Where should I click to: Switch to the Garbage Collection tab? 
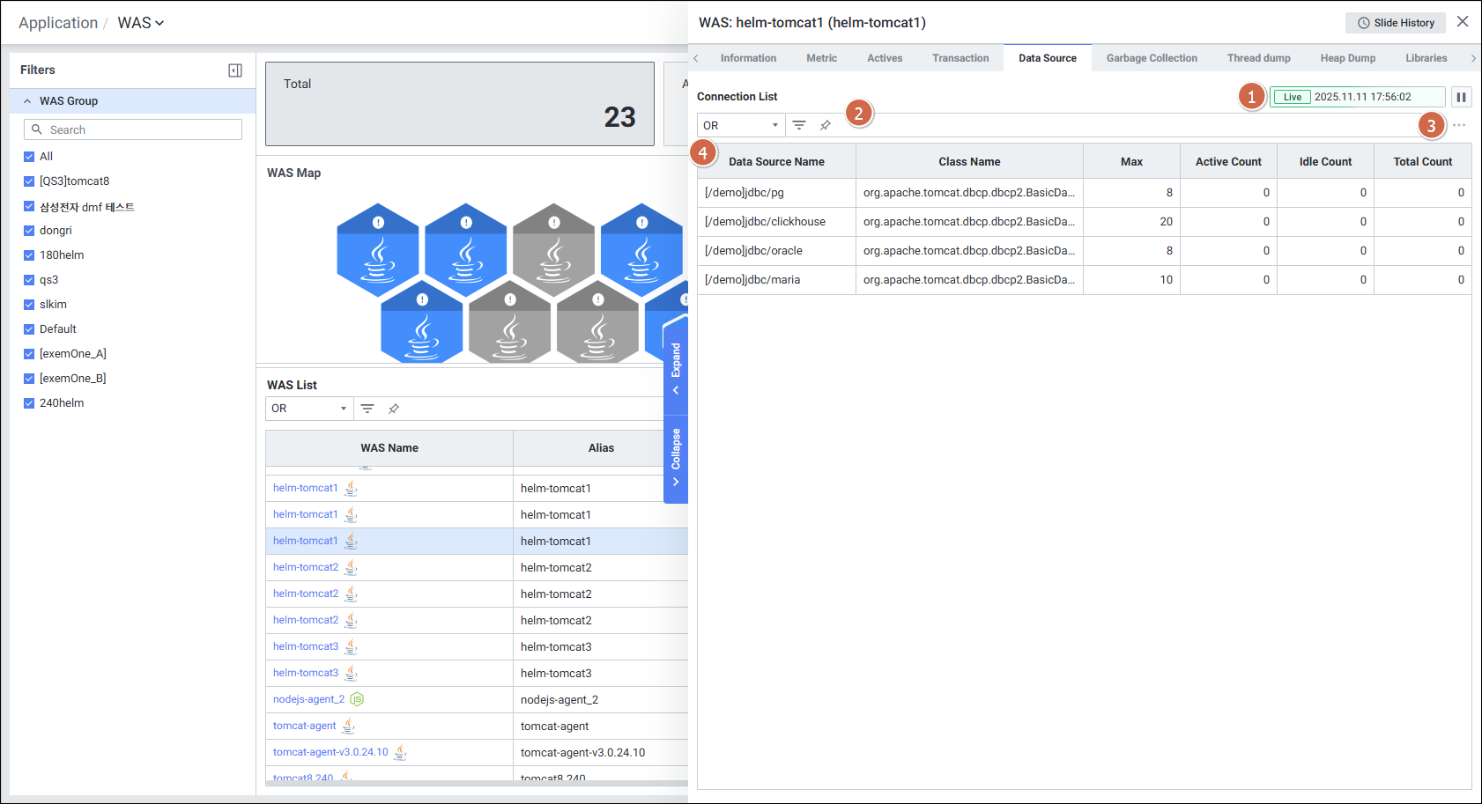tap(1151, 58)
